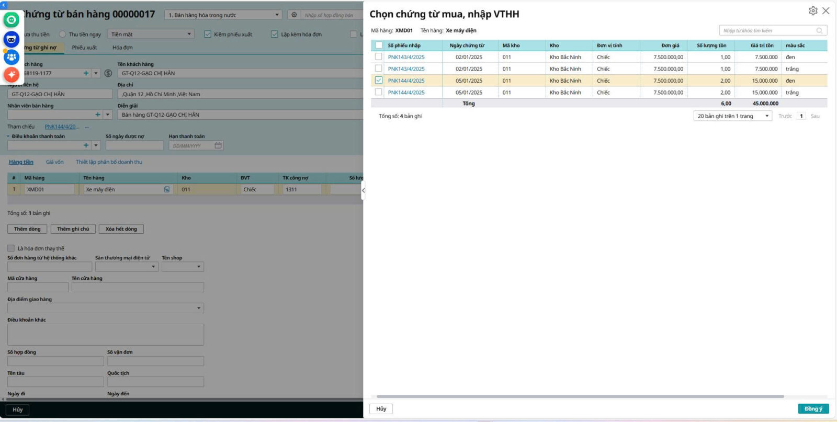
Task: Click the plus icon in Điều khoản thanh toán field
Action: (x=86, y=145)
